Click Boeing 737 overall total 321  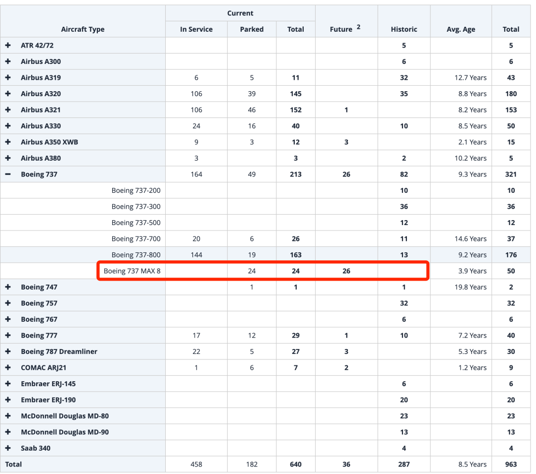[x=511, y=174]
